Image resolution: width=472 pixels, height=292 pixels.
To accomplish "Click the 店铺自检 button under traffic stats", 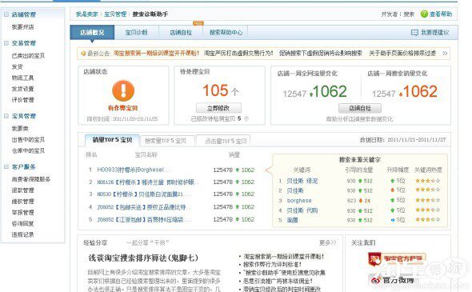I will (x=360, y=108).
